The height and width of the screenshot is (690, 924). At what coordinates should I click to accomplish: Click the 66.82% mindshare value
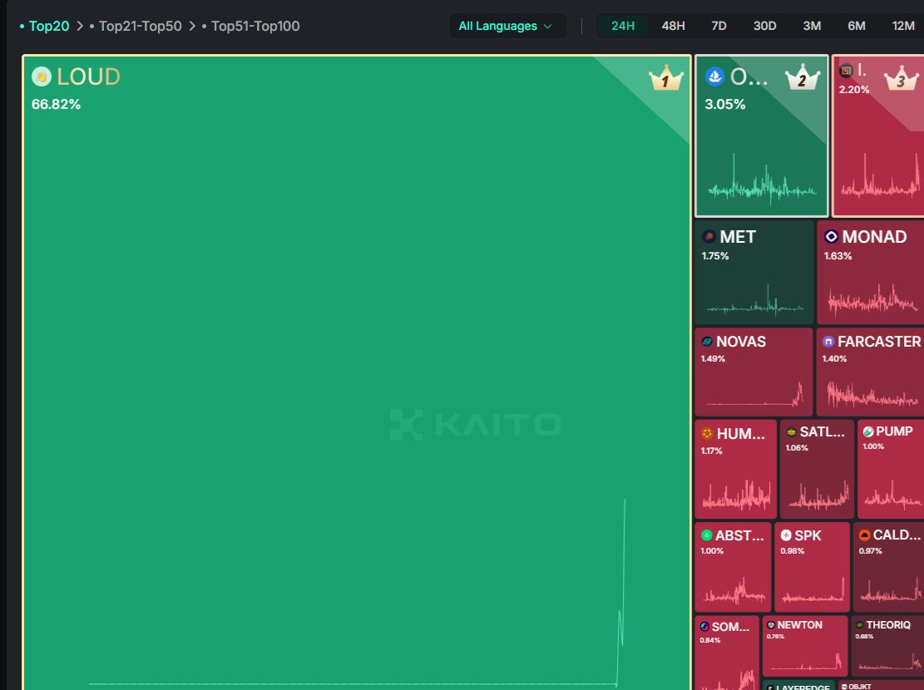(x=56, y=104)
